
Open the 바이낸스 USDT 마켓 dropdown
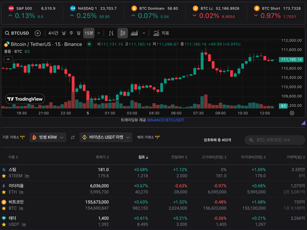[106, 137]
